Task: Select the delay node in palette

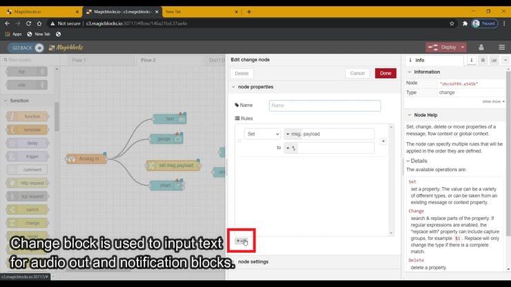Action: [x=28, y=143]
